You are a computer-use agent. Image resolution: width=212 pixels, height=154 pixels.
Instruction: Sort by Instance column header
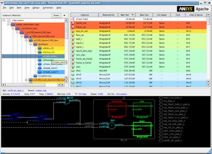pyautogui.click(x=85, y=15)
